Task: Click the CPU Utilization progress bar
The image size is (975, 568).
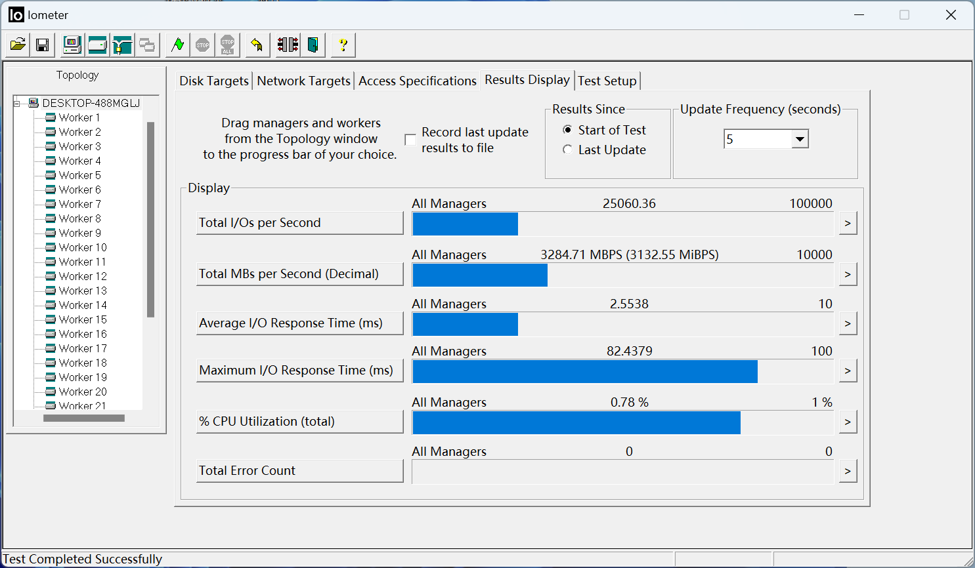Action: coord(623,422)
